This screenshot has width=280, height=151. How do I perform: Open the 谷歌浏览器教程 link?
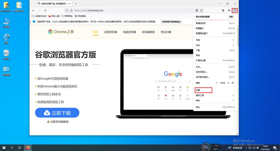[58, 122]
